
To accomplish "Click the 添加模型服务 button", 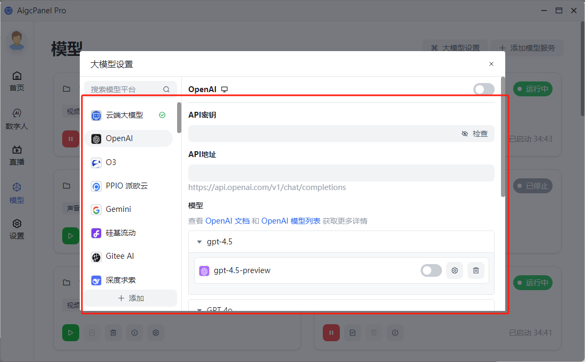I will (x=527, y=48).
